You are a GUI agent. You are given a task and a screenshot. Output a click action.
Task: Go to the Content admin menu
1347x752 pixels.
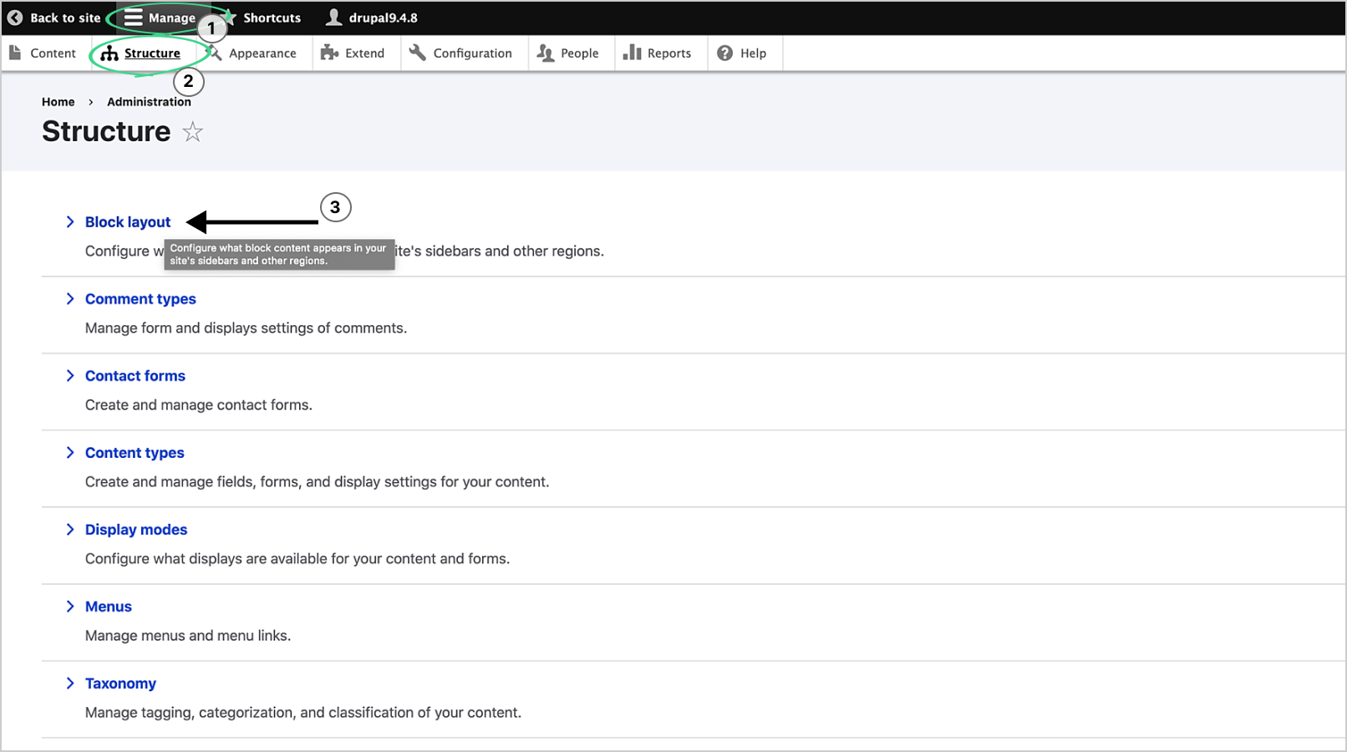point(53,53)
